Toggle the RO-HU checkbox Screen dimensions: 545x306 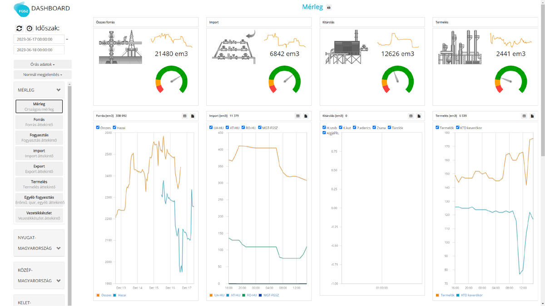pyautogui.click(x=243, y=127)
